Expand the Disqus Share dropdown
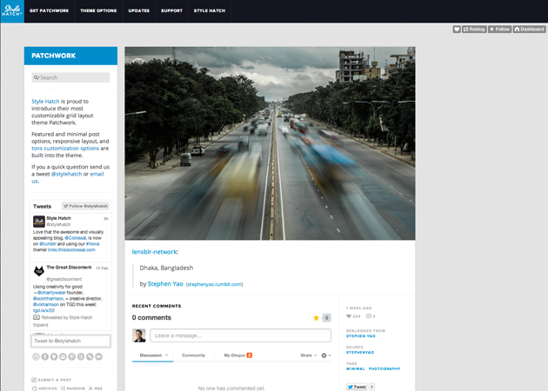 (309, 355)
